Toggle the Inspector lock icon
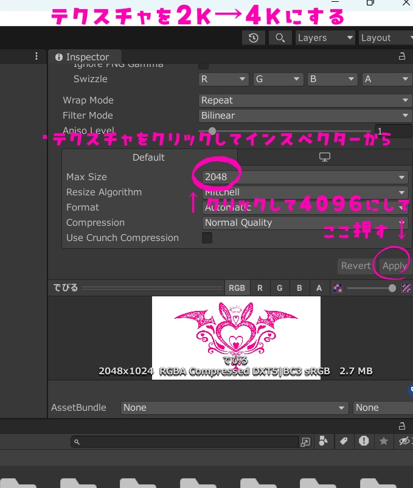 pyautogui.click(x=402, y=57)
